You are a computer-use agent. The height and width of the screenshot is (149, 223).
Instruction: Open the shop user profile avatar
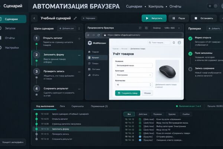[180, 42]
